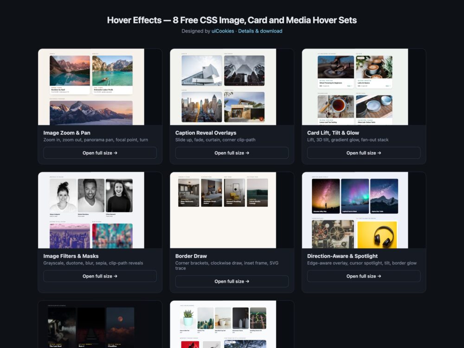This screenshot has height=348, width=464.
Task: Click the 'Caption Reveal Overlays' title
Action: pyautogui.click(x=206, y=133)
